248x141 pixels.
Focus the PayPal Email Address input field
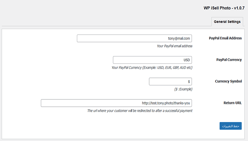tap(134, 38)
